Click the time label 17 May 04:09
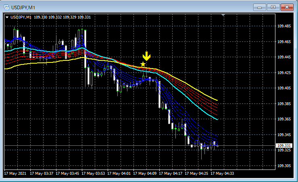Viewport: 298px width, 182px height. pyautogui.click(x=145, y=174)
